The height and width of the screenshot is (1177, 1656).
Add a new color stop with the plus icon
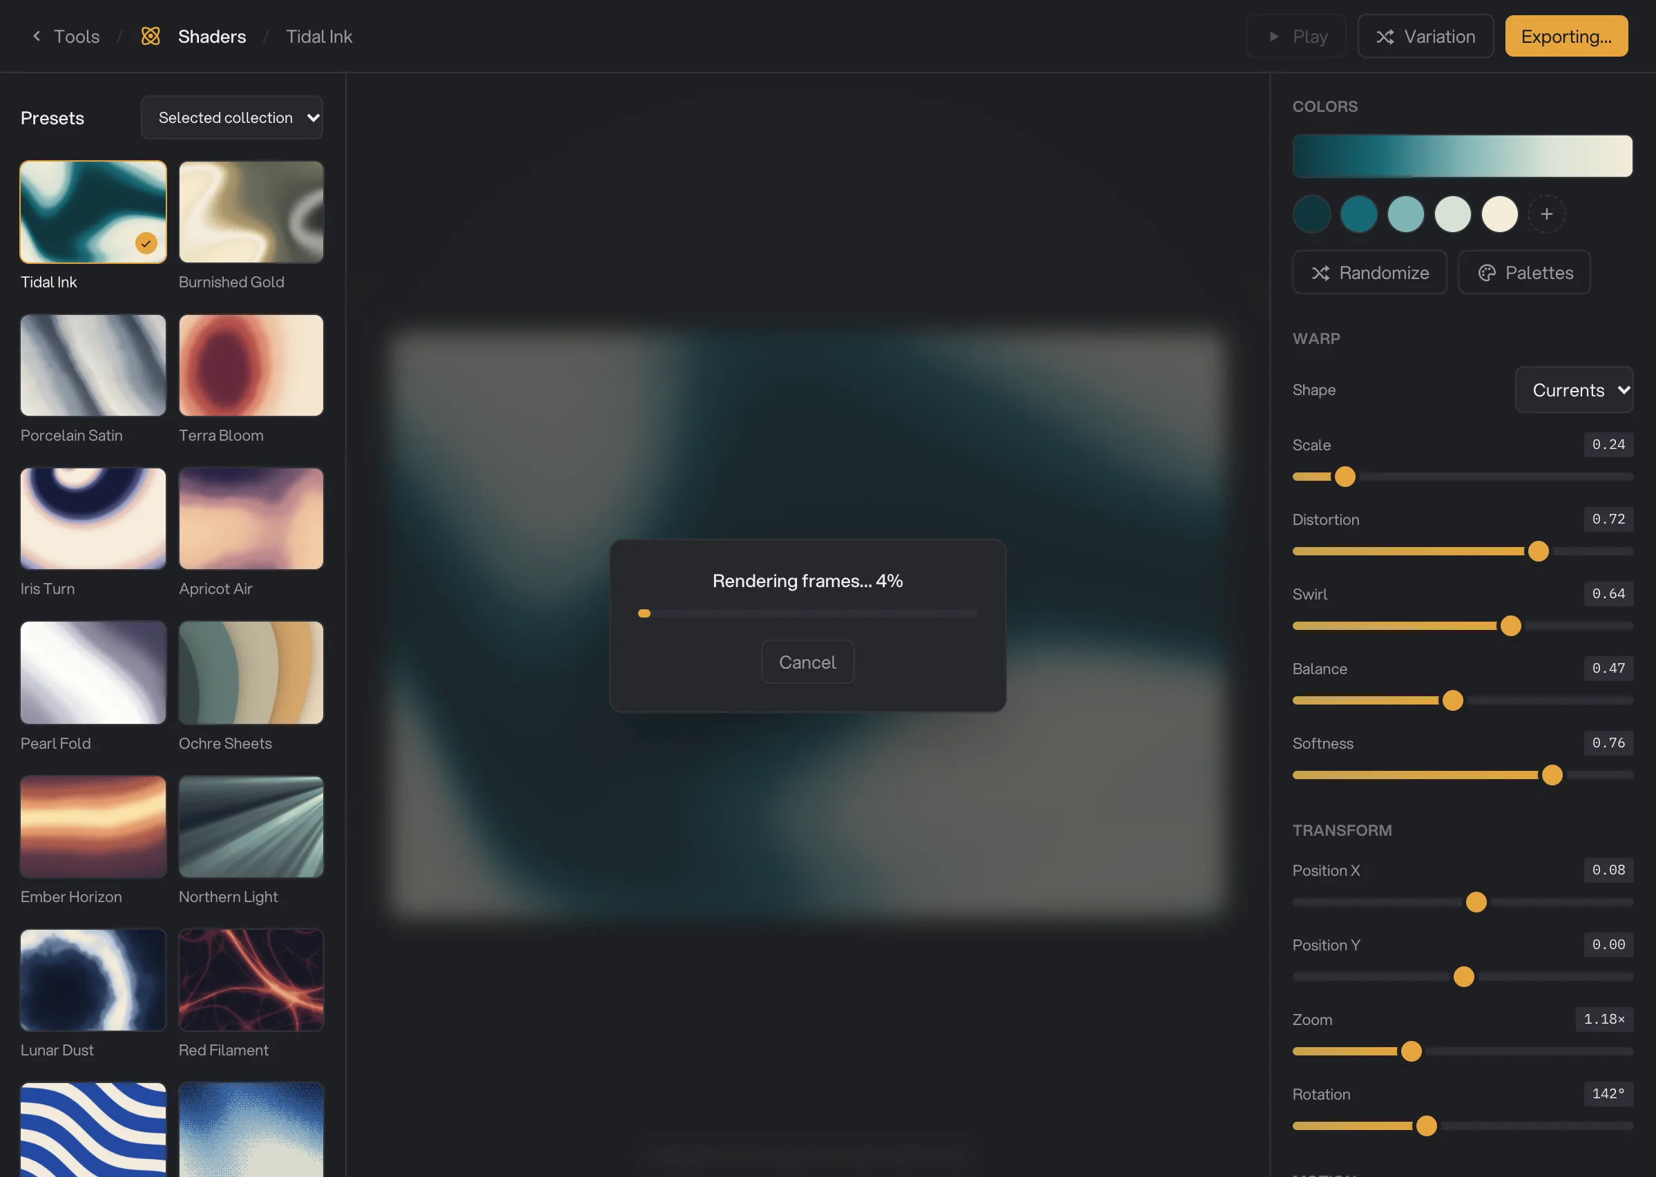click(x=1546, y=214)
